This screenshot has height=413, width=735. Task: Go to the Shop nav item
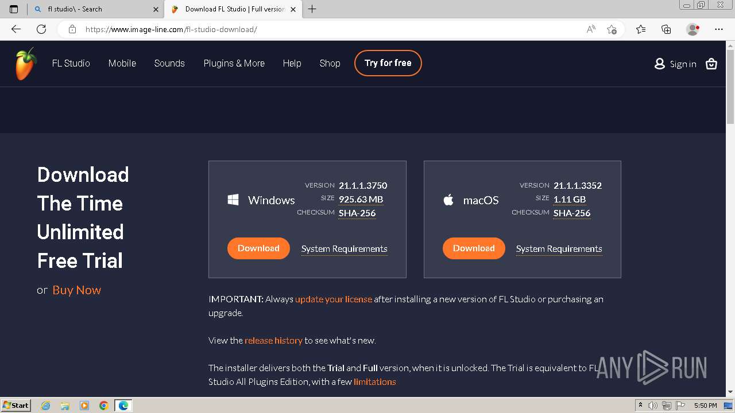(330, 63)
